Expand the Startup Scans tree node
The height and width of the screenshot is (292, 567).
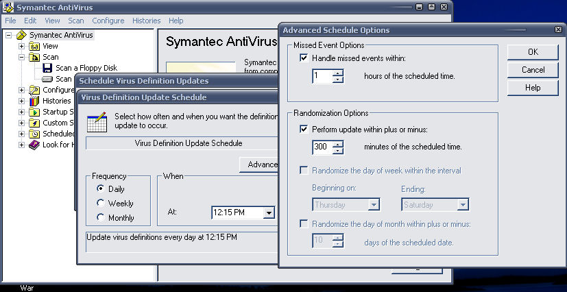click(22, 112)
